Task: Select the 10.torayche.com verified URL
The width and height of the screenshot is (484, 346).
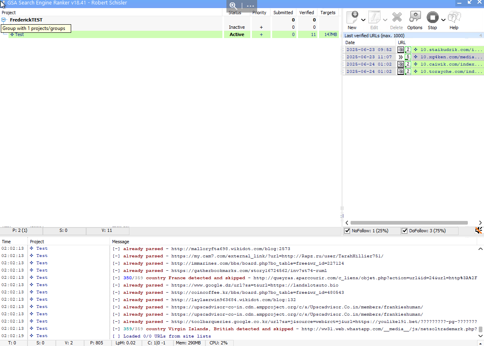Action: (x=452, y=72)
